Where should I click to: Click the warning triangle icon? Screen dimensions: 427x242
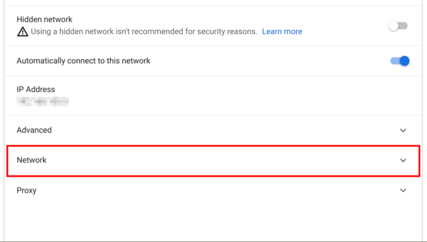click(x=23, y=32)
